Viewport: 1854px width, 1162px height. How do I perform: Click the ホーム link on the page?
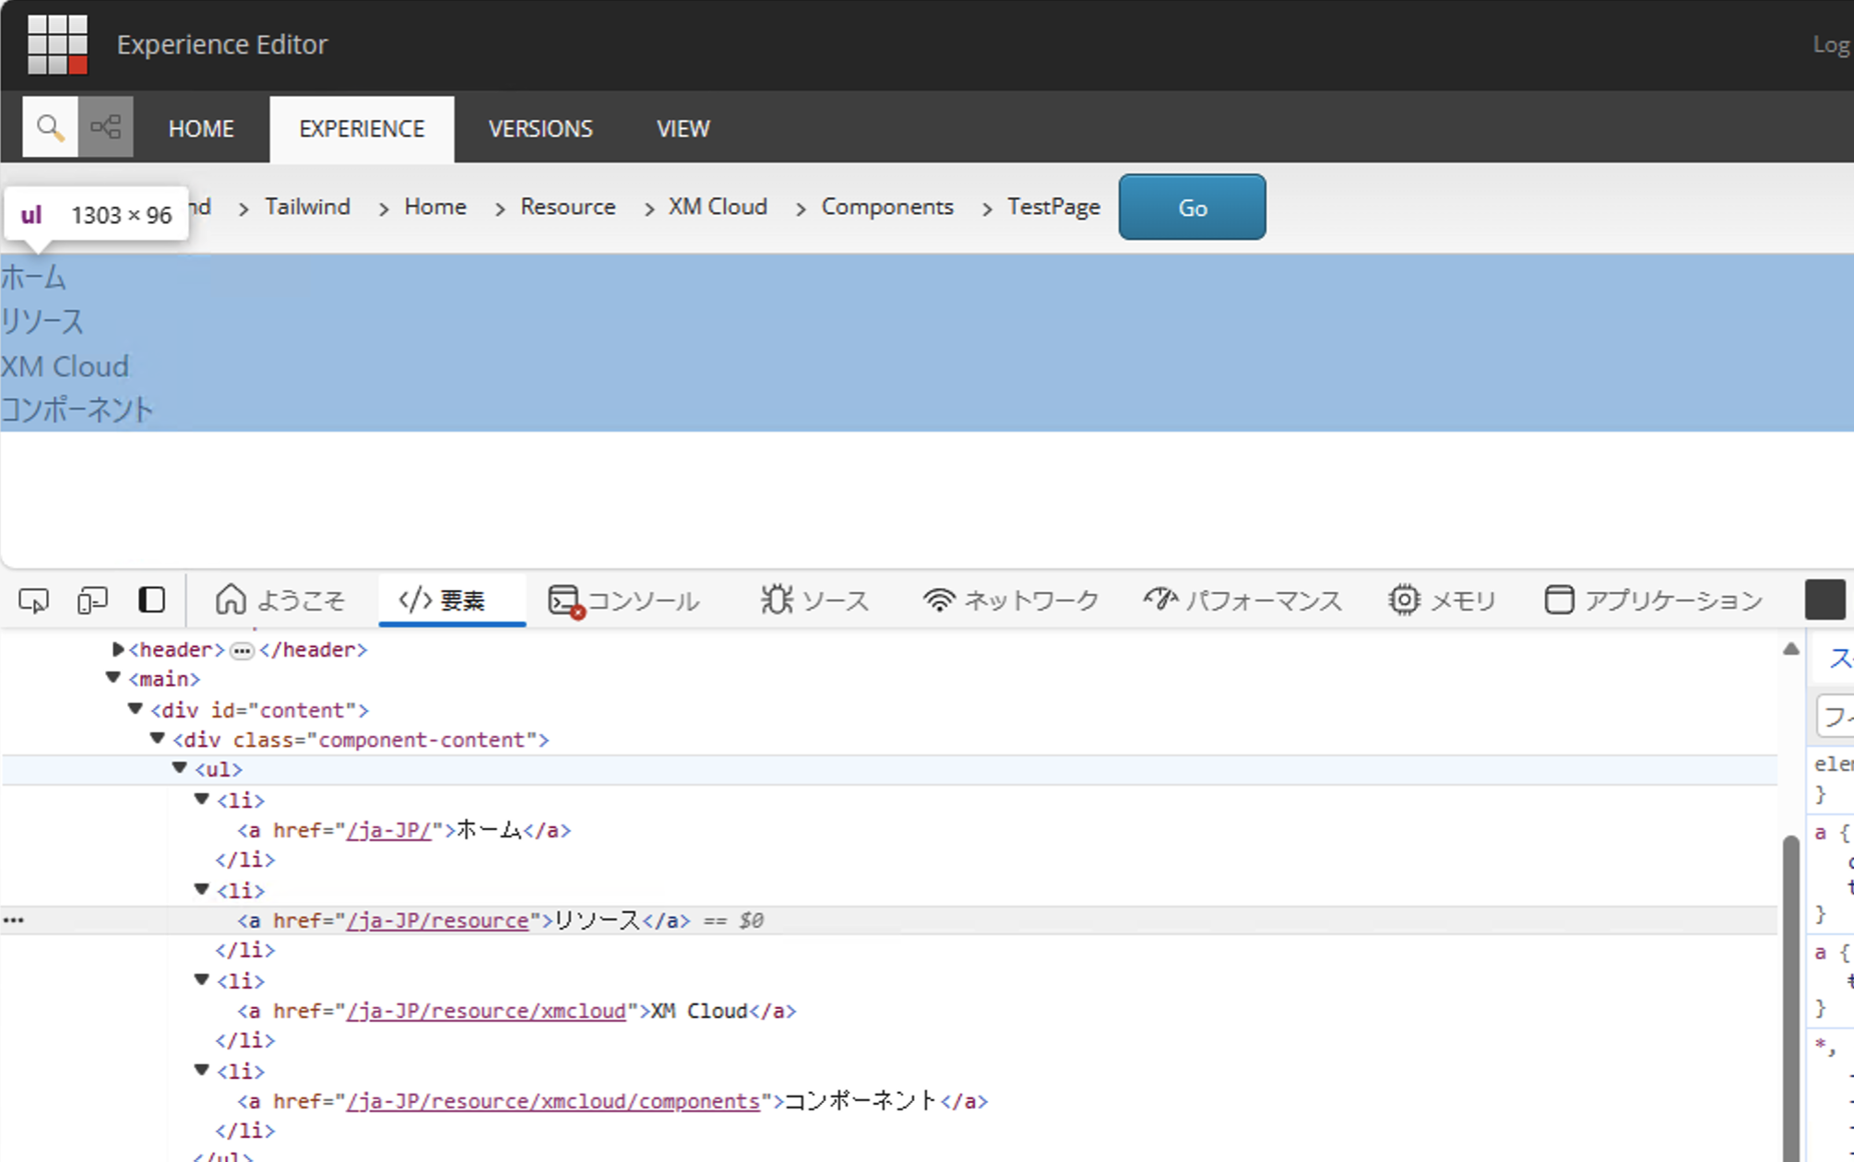point(33,277)
